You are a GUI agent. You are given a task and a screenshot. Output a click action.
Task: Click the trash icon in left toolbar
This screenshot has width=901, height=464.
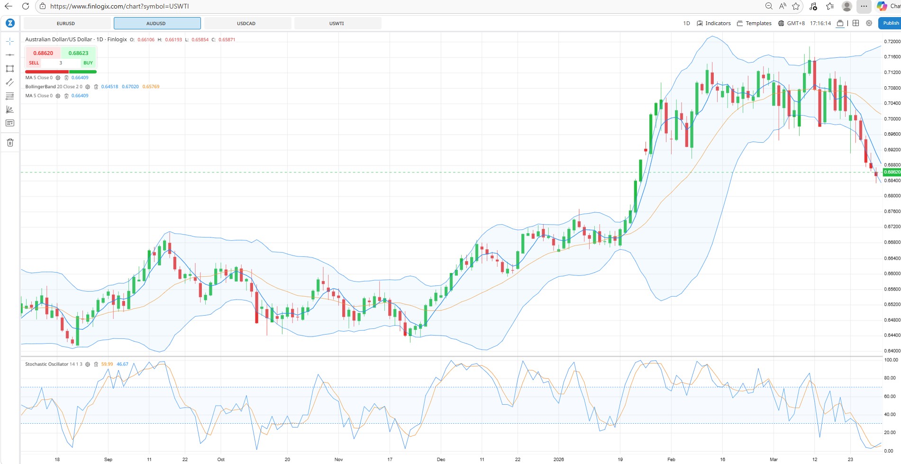coord(10,143)
